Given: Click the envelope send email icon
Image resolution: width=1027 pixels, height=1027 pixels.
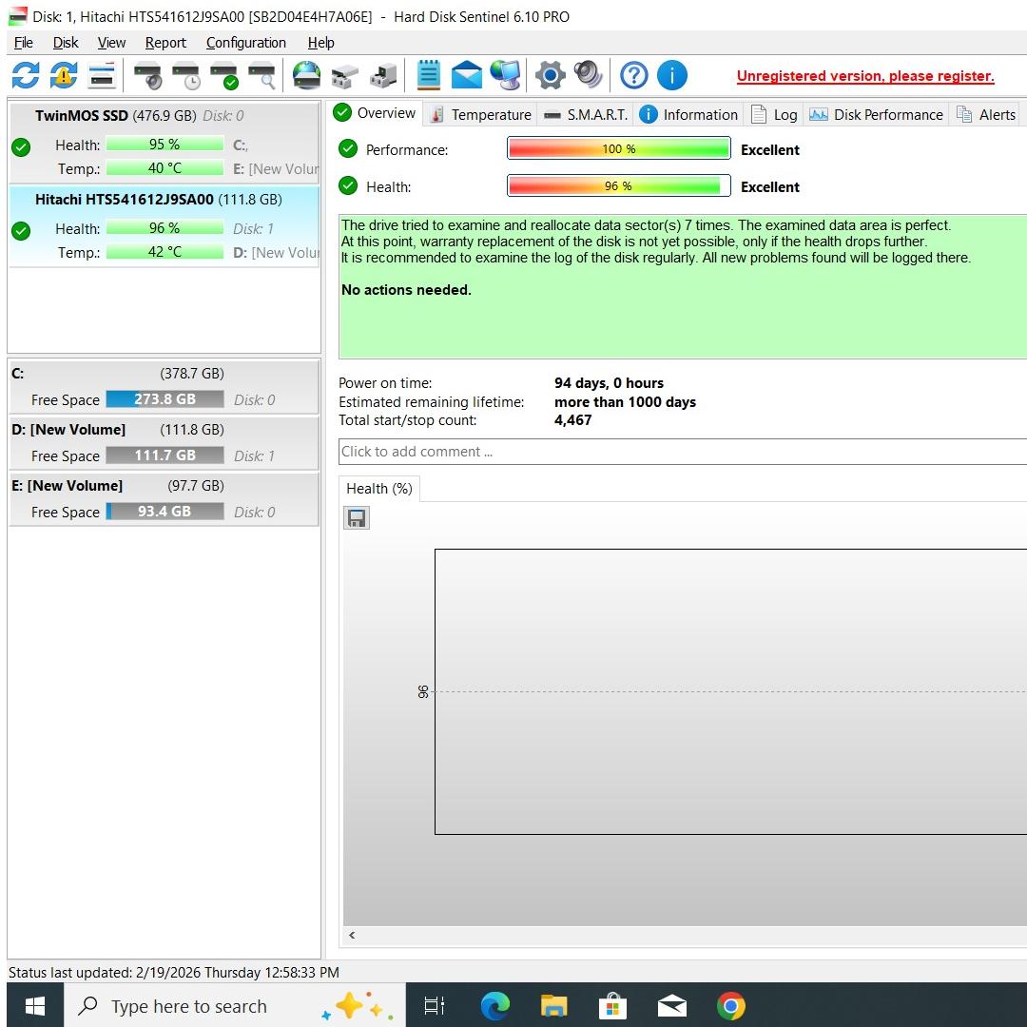Looking at the screenshot, I should (466, 75).
